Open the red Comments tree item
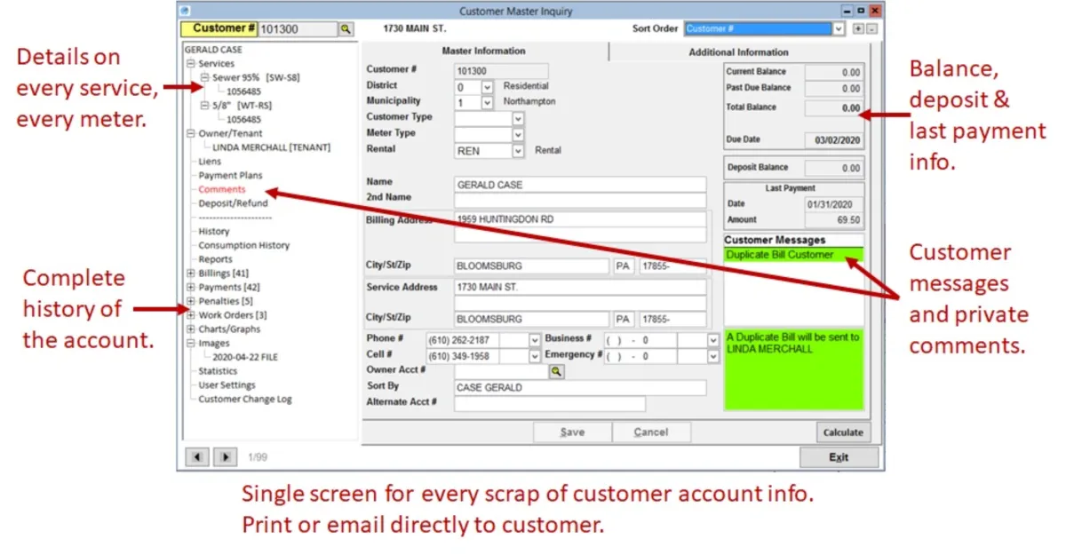The image size is (1066, 555). point(222,189)
